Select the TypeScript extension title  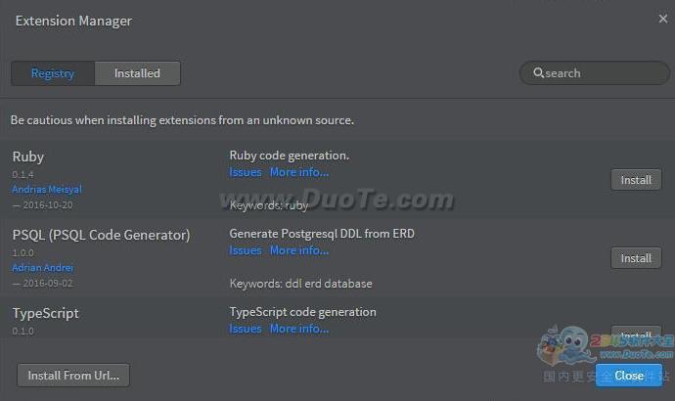tap(45, 313)
